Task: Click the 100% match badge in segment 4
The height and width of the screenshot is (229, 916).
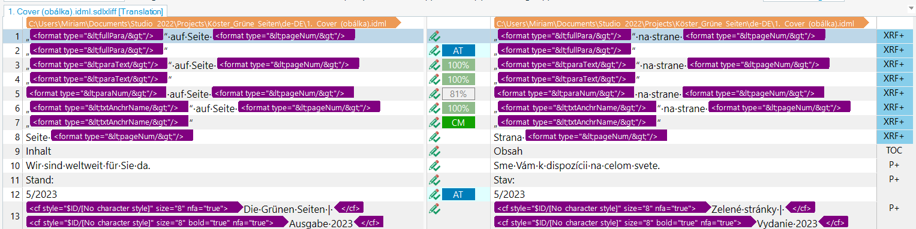Action: point(458,79)
